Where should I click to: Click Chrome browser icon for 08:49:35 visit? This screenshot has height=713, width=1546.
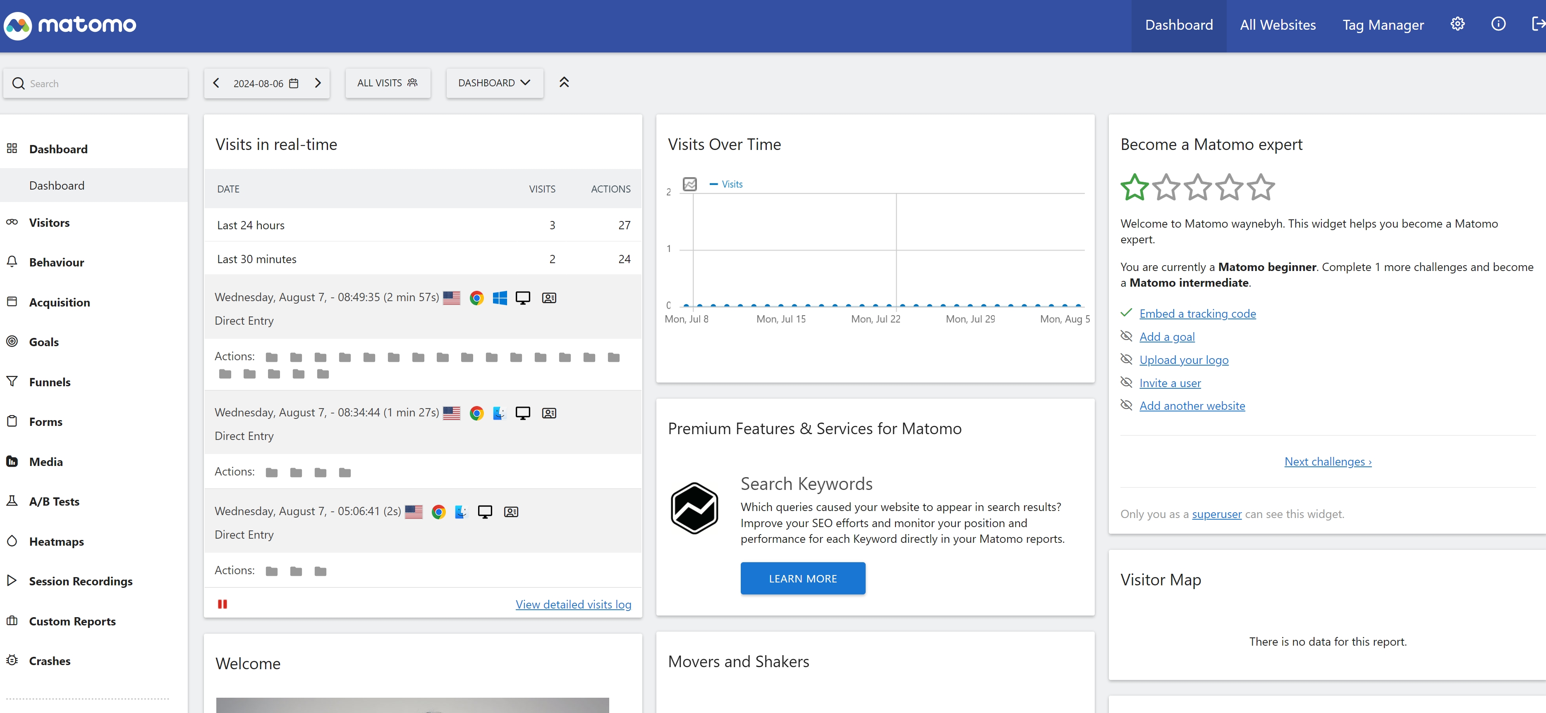point(476,298)
